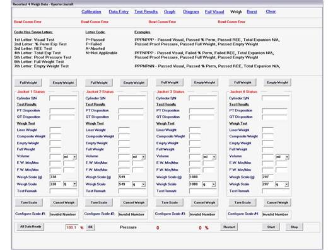Open Jacket 3 Weigh Scale unit dropdown

tap(209, 185)
